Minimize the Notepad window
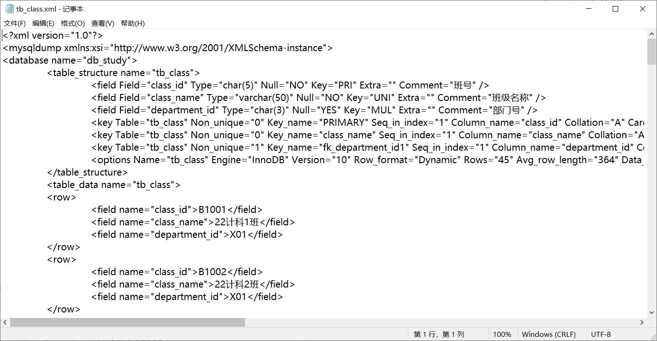Screen dimensions: 657x341 click(588, 9)
